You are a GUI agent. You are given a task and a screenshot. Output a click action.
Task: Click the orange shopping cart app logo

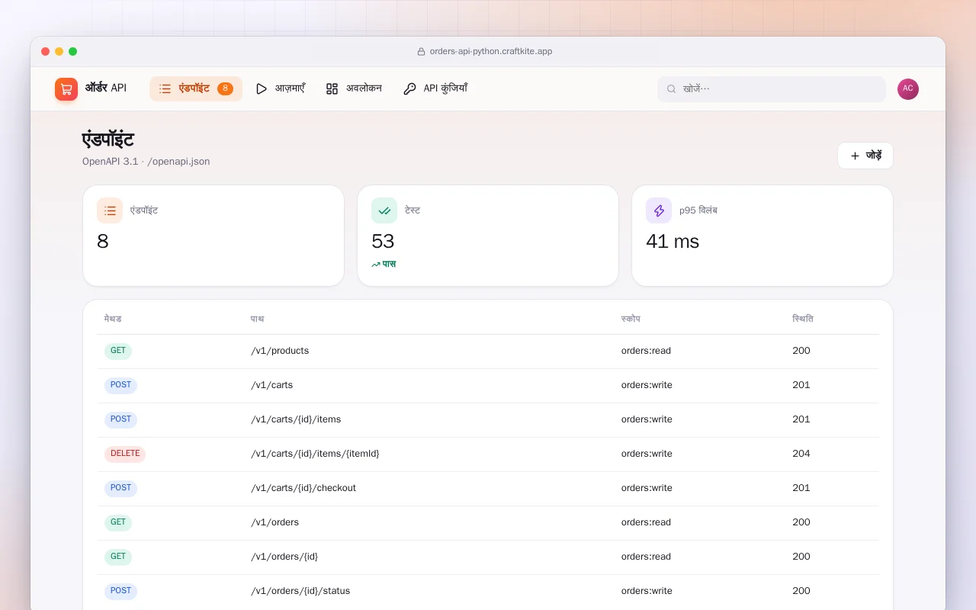point(66,89)
